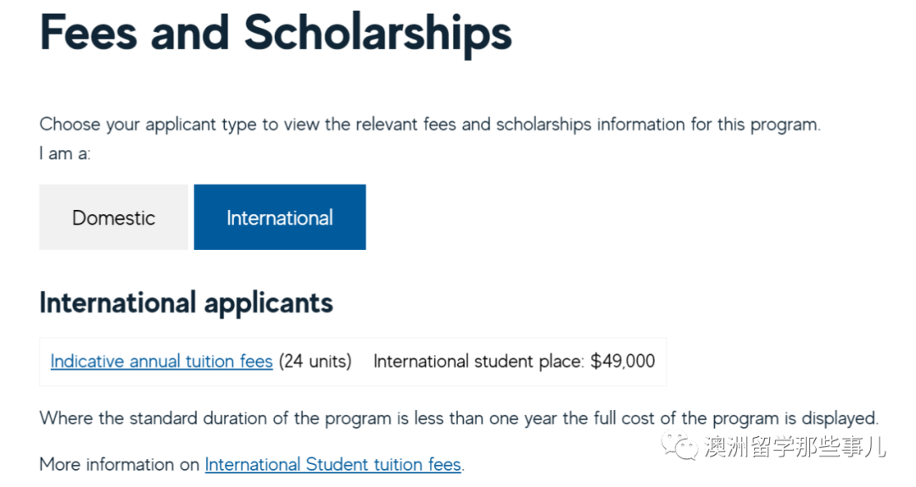Click the Chinese watermark text beside WeChat logo
The width and height of the screenshot is (916, 487).
pos(795,446)
